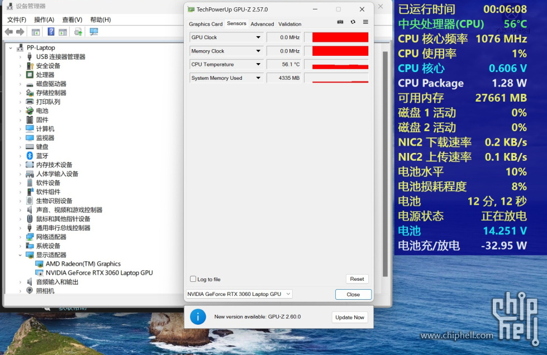
Task: Collapse the display adapters node
Action: [x=20, y=255]
